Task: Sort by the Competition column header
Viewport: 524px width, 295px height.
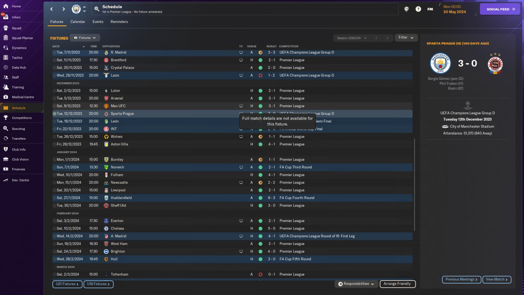Action: point(289,46)
